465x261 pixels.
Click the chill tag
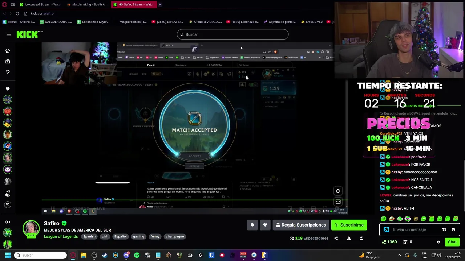coord(105,236)
